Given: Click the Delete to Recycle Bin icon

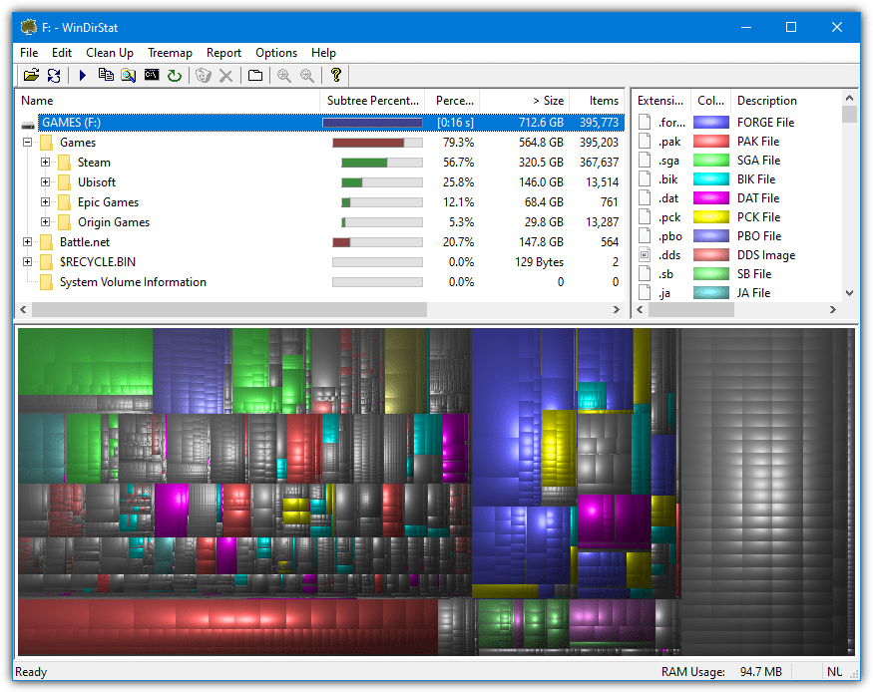Looking at the screenshot, I should pyautogui.click(x=204, y=75).
